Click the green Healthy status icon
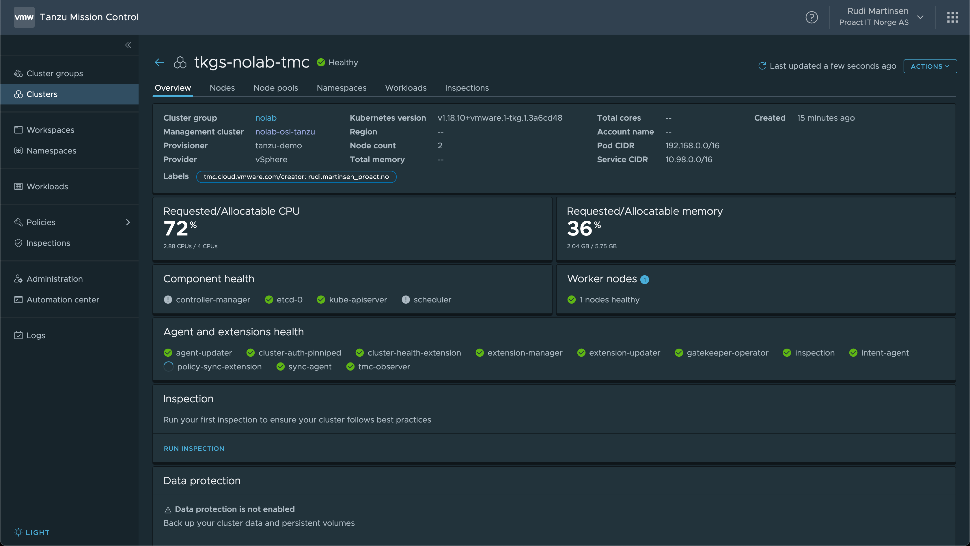This screenshot has width=970, height=546. point(321,62)
